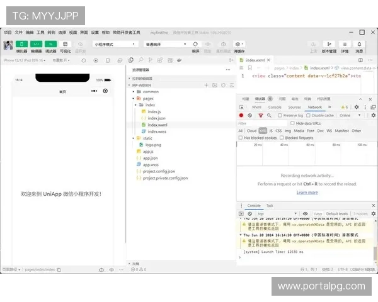The width and height of the screenshot is (378, 302).
Task: Click the split editor icon beside index.wxml tab
Action: [x=362, y=60]
